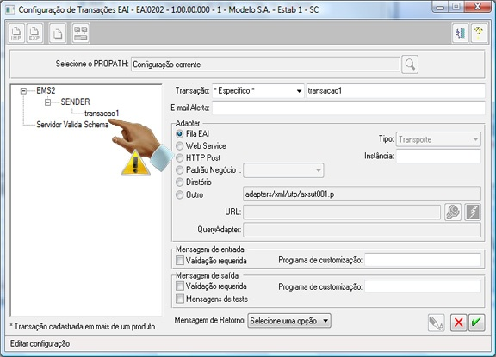Viewport: 496px width, 357px height.
Task: Select transacao1 in the tree
Action: [102, 114]
